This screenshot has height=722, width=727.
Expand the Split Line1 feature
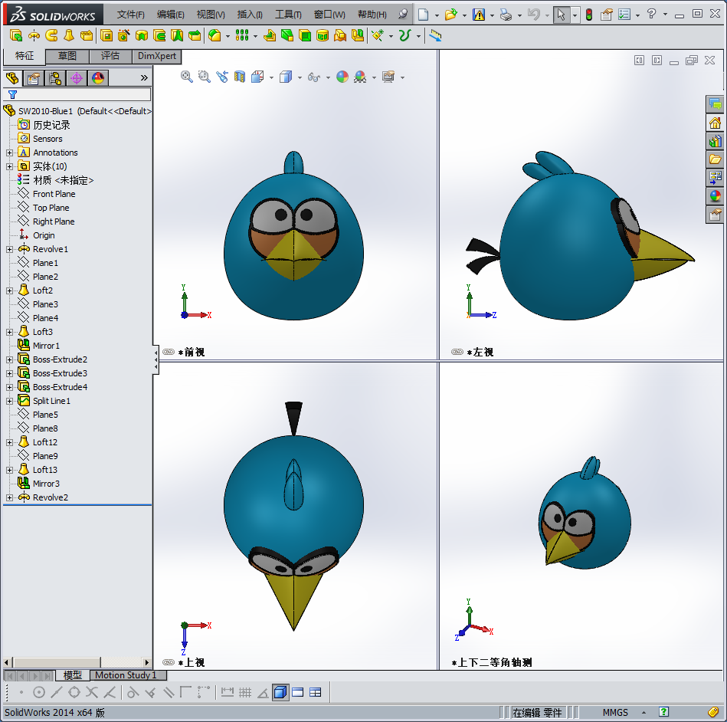9,402
